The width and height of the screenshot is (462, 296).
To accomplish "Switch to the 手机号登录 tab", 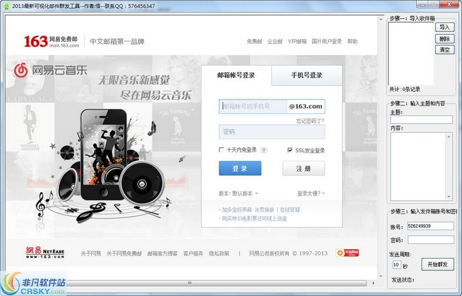I will (x=306, y=76).
